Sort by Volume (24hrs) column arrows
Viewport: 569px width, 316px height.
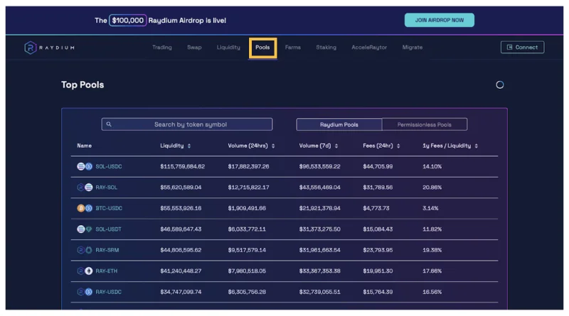[x=273, y=146]
